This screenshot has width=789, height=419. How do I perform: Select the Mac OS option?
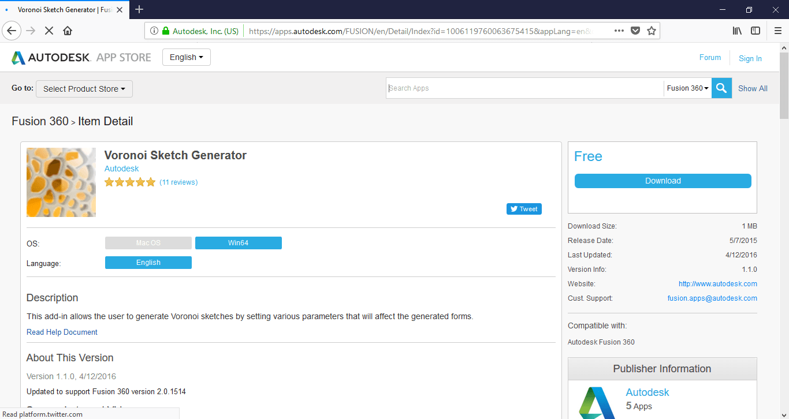(x=148, y=243)
